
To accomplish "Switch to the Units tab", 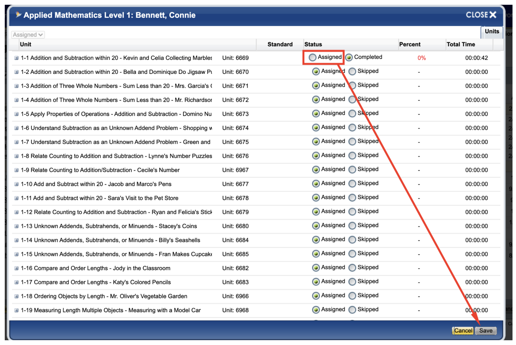I will (x=492, y=32).
